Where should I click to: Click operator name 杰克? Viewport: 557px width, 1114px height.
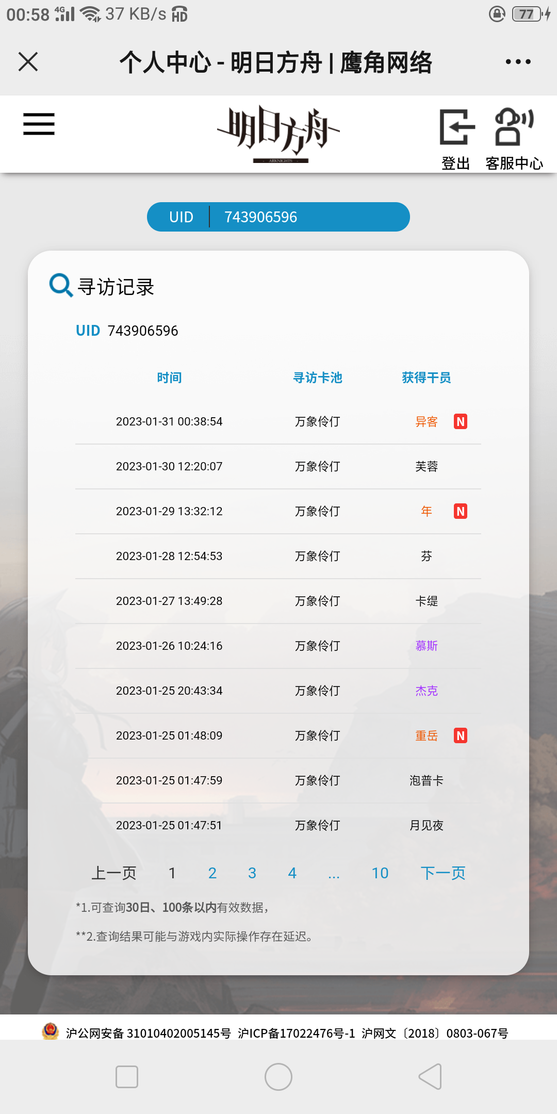427,691
